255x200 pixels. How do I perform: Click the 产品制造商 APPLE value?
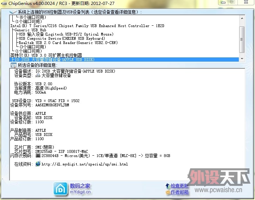coord(41,130)
